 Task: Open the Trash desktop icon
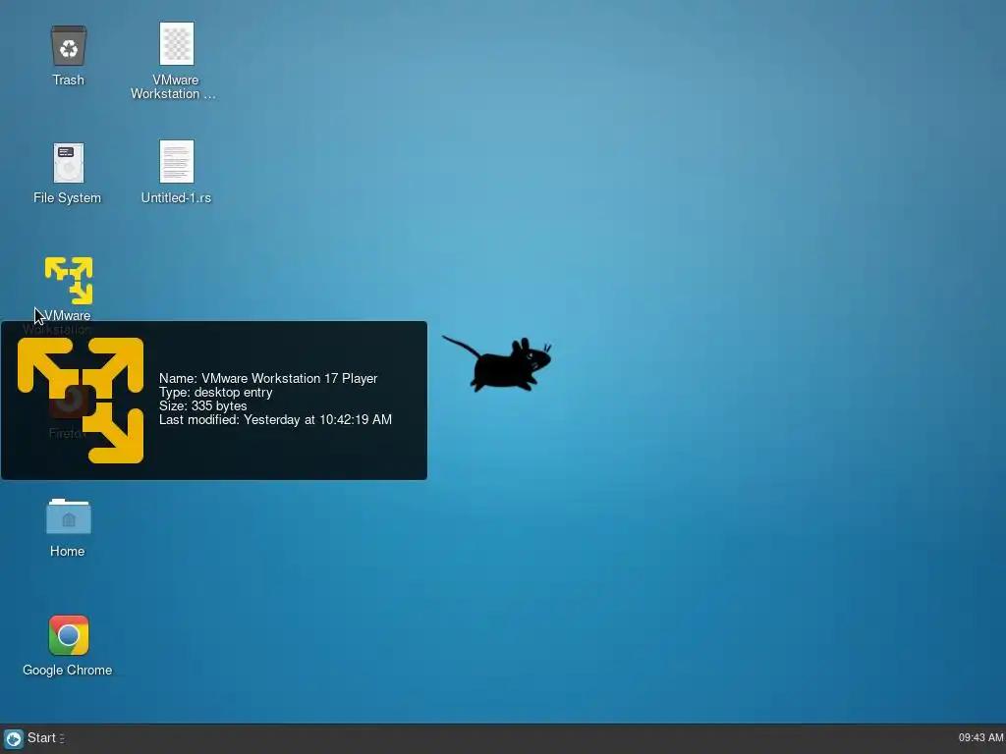(68, 45)
